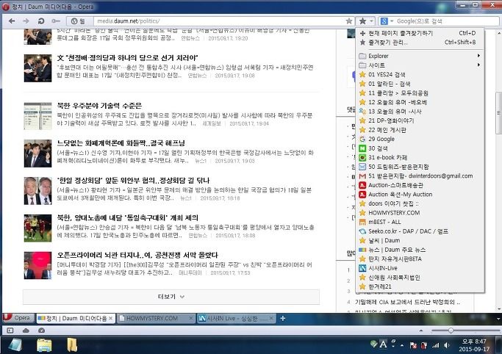Viewport: 502px width, 354px height.
Task: Click the Opera Link cloud icon
Action: pyautogui.click(x=26, y=330)
